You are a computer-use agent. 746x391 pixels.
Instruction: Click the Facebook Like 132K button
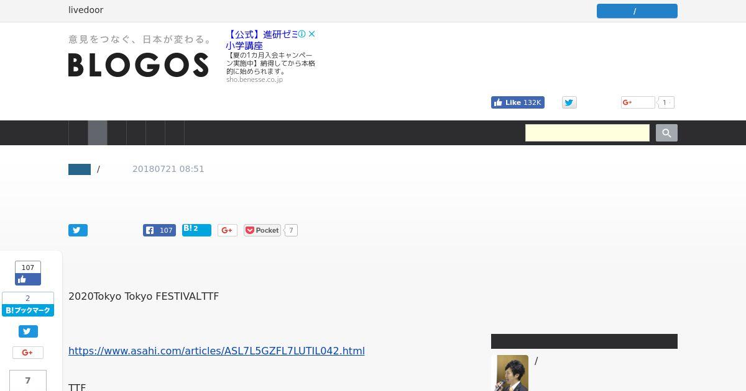coord(518,102)
